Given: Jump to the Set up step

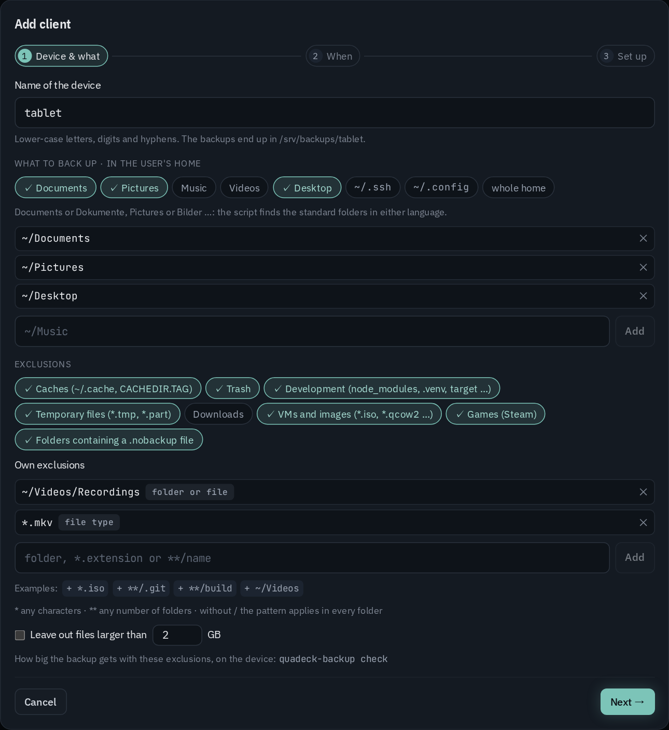Looking at the screenshot, I should pos(625,56).
